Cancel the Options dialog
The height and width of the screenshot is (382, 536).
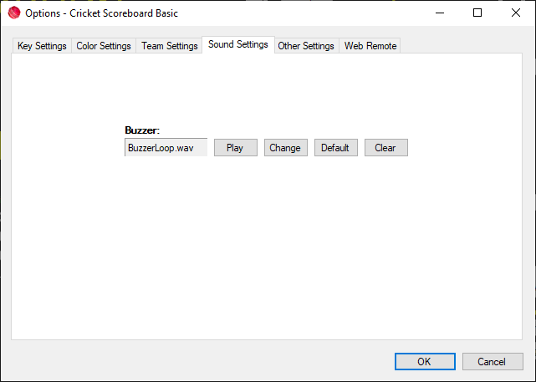pos(493,362)
